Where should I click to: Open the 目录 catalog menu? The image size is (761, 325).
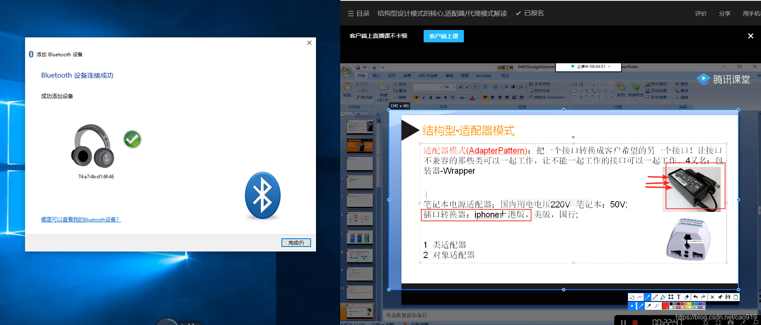(359, 14)
